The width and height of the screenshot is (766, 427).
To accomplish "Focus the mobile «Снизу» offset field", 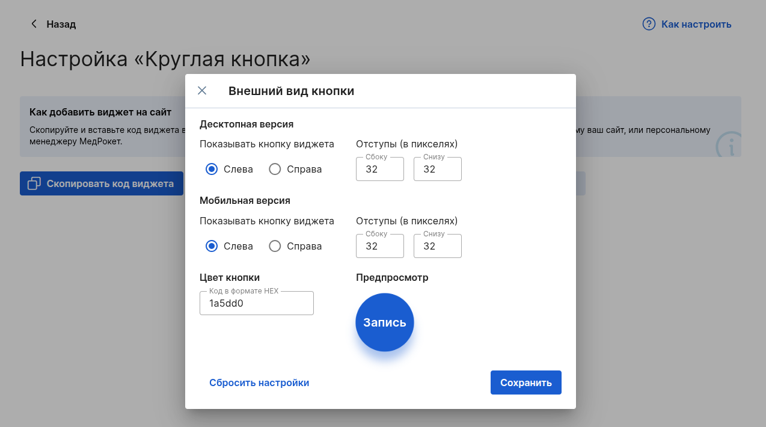I will (437, 246).
